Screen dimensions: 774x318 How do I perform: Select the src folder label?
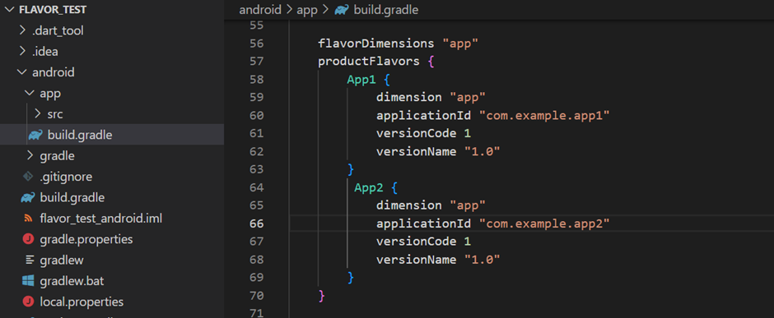pos(55,113)
